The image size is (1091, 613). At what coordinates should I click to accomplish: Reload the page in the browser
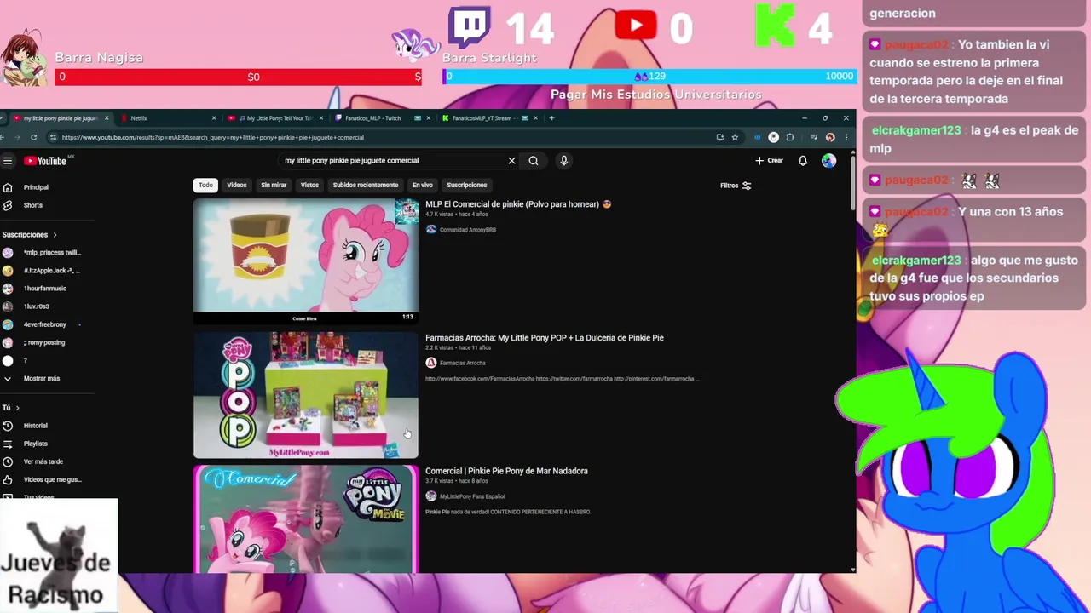[x=33, y=137]
